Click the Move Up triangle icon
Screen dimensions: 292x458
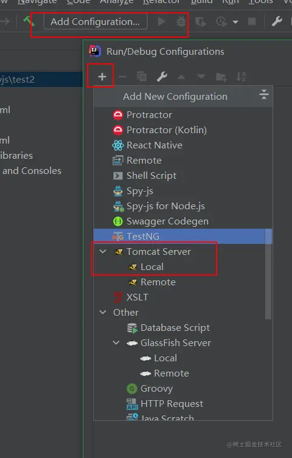[181, 77]
